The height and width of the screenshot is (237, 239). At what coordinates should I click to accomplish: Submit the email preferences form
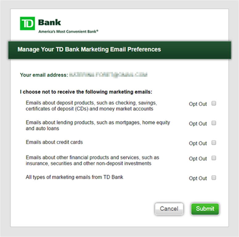205,209
